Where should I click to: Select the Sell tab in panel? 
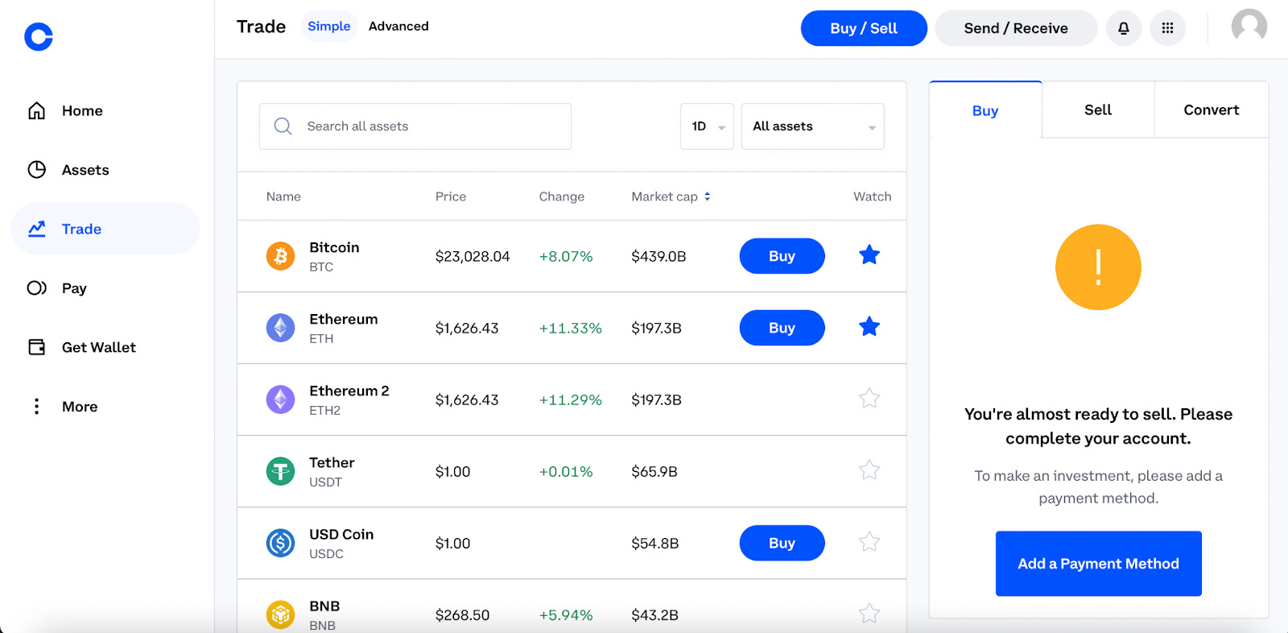1098,110
